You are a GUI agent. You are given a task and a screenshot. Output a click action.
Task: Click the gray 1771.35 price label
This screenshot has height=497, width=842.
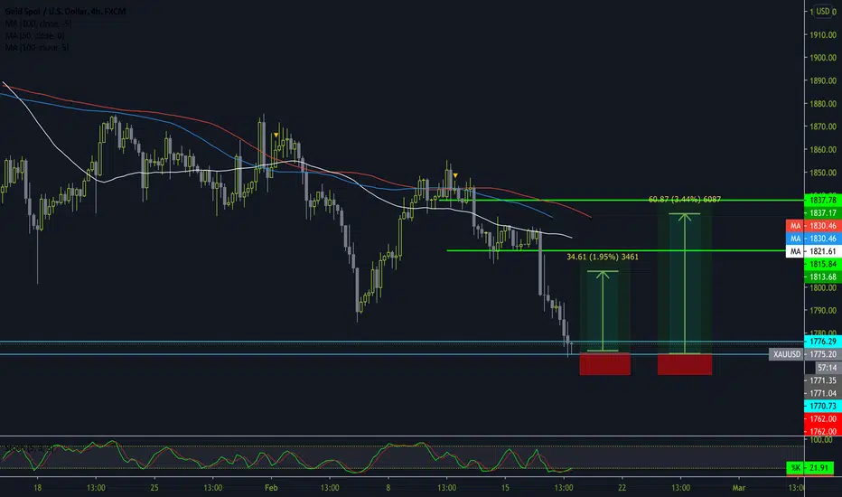(x=823, y=380)
